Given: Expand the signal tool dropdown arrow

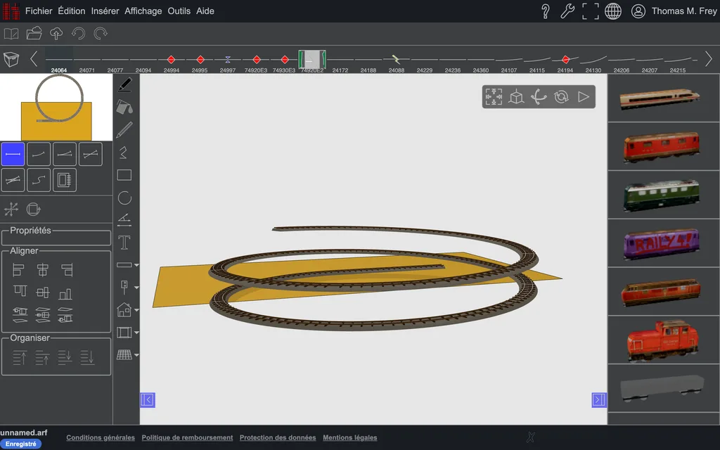Looking at the screenshot, I should point(136,288).
